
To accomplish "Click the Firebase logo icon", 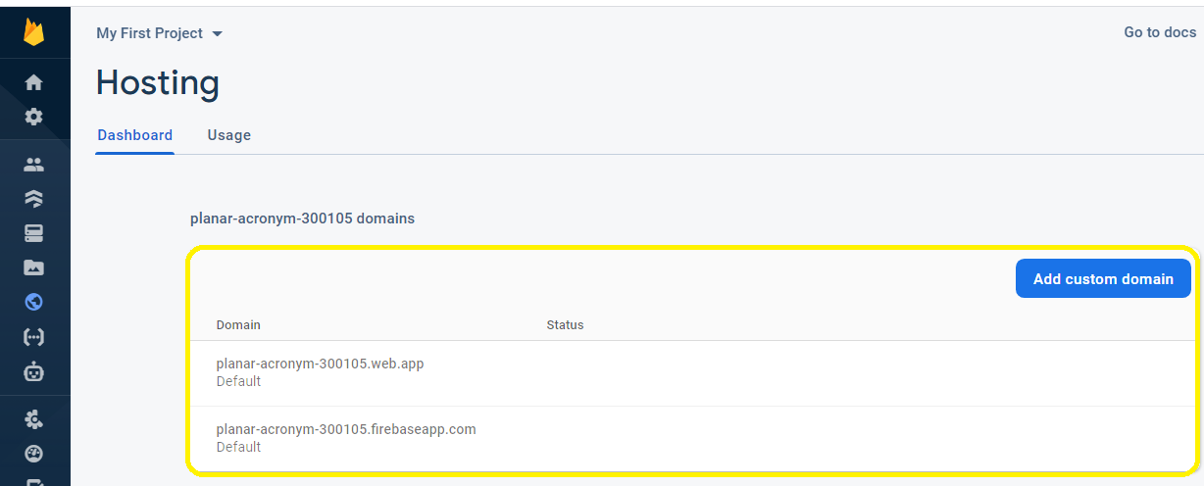I will click(34, 31).
